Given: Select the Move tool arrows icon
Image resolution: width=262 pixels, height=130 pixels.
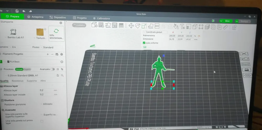Looking at the screenshot, I should (x=131, y=26).
